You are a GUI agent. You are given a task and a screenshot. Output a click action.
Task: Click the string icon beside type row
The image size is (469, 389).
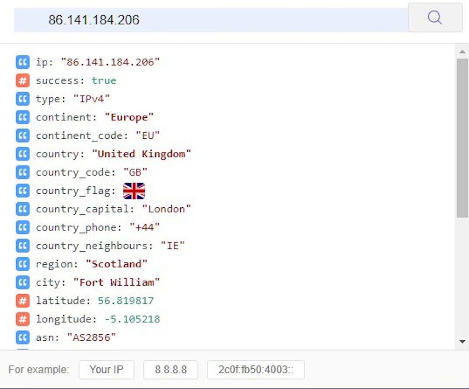pos(23,99)
